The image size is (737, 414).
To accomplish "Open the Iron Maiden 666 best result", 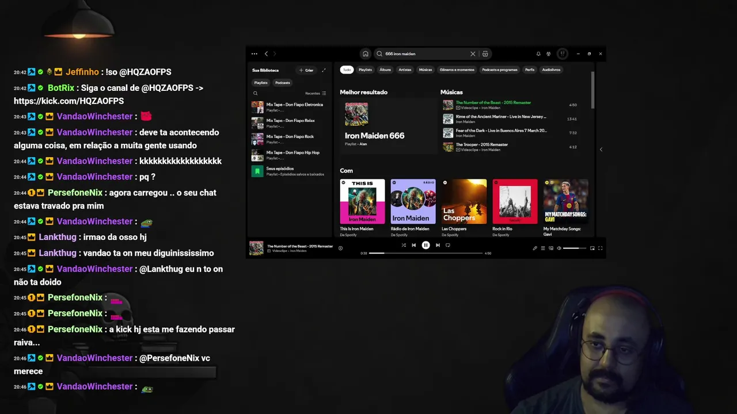I will (x=388, y=125).
